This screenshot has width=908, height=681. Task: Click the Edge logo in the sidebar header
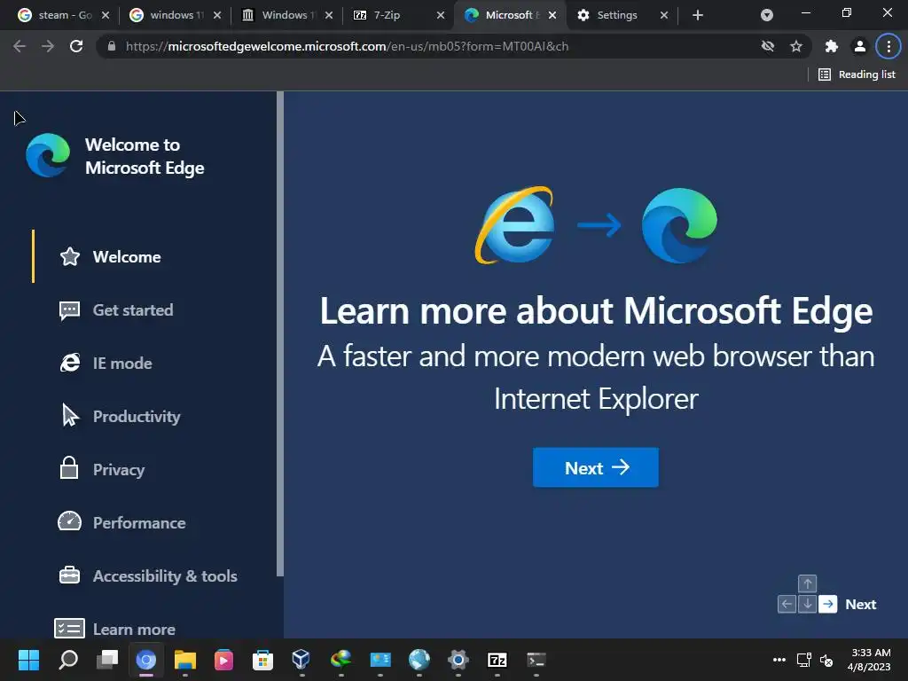pos(48,155)
